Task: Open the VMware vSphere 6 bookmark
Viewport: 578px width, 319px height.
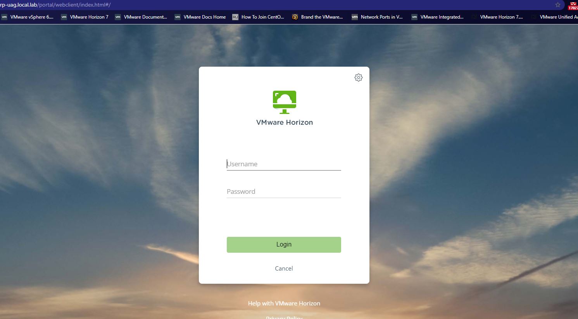Action: (x=28, y=17)
